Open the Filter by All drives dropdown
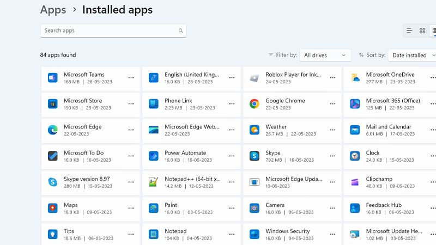 [325, 56]
